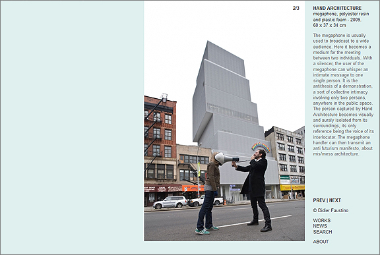Screen dimensions: 380x255
Task: Go to the previous image via PREV
Action: pyautogui.click(x=319, y=200)
